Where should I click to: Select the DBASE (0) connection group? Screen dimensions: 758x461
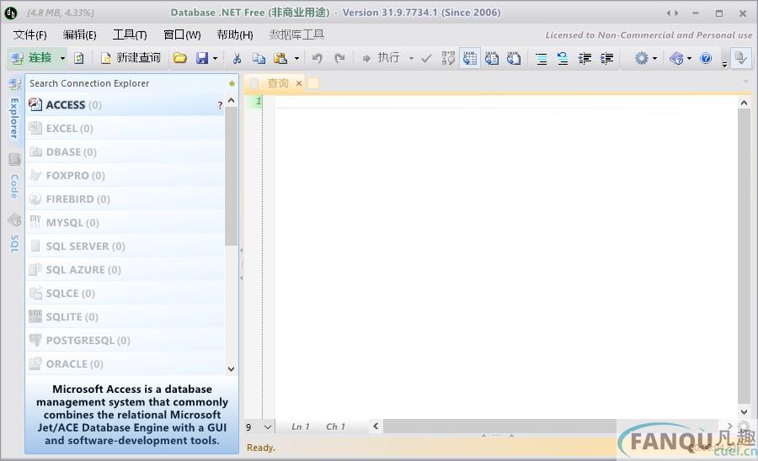pyautogui.click(x=125, y=152)
